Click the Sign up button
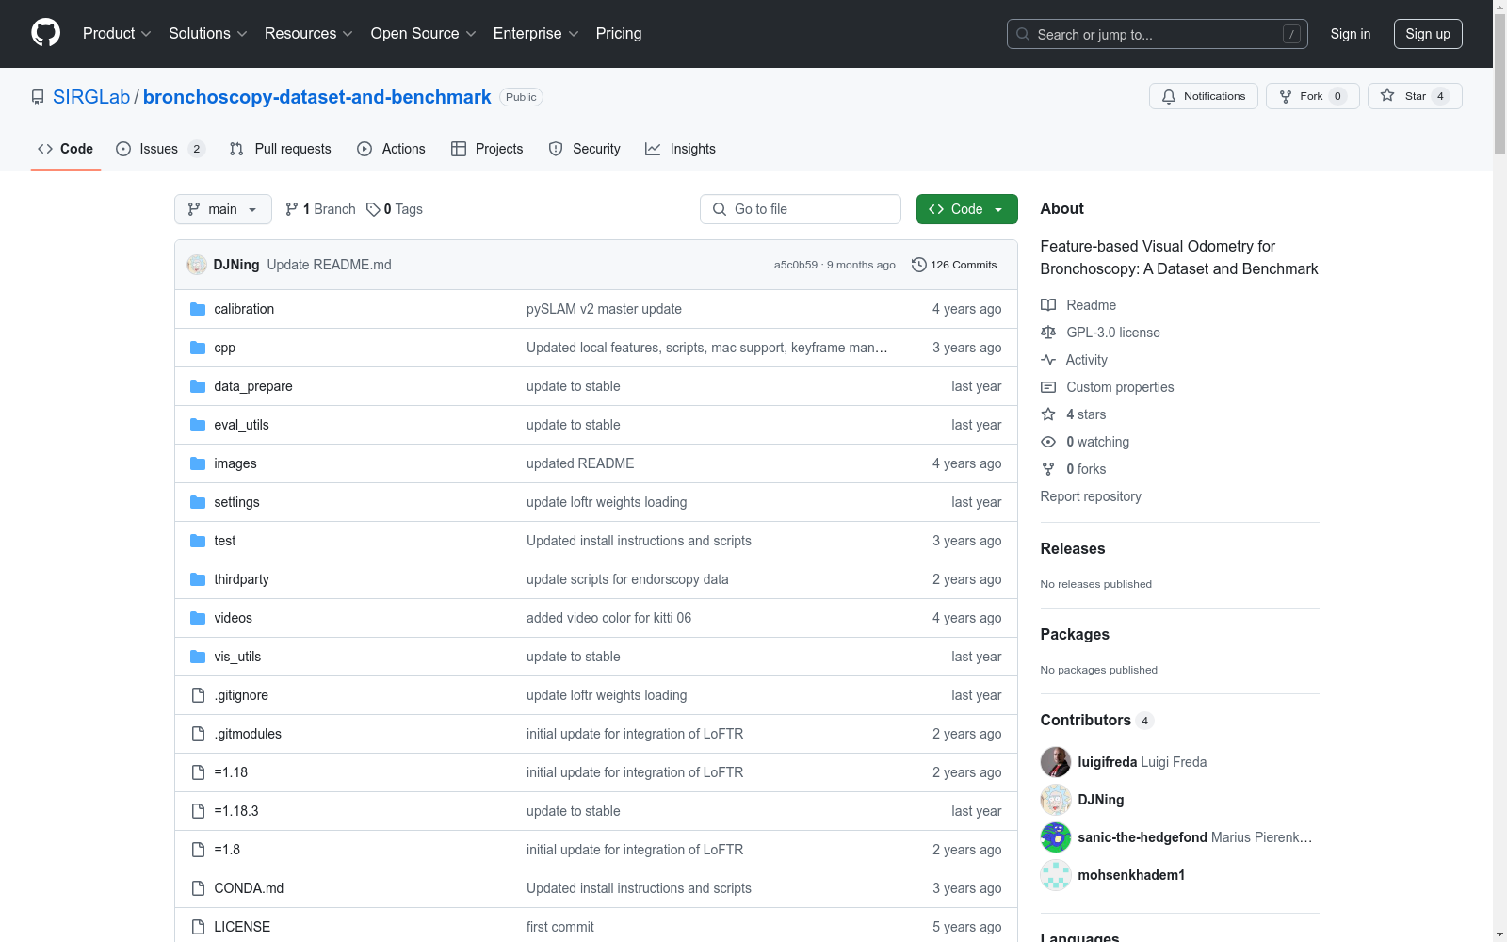The width and height of the screenshot is (1507, 942). [x=1428, y=34]
